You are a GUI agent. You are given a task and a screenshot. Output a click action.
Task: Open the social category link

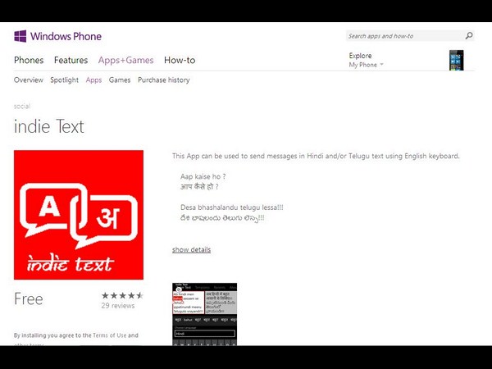(22, 106)
